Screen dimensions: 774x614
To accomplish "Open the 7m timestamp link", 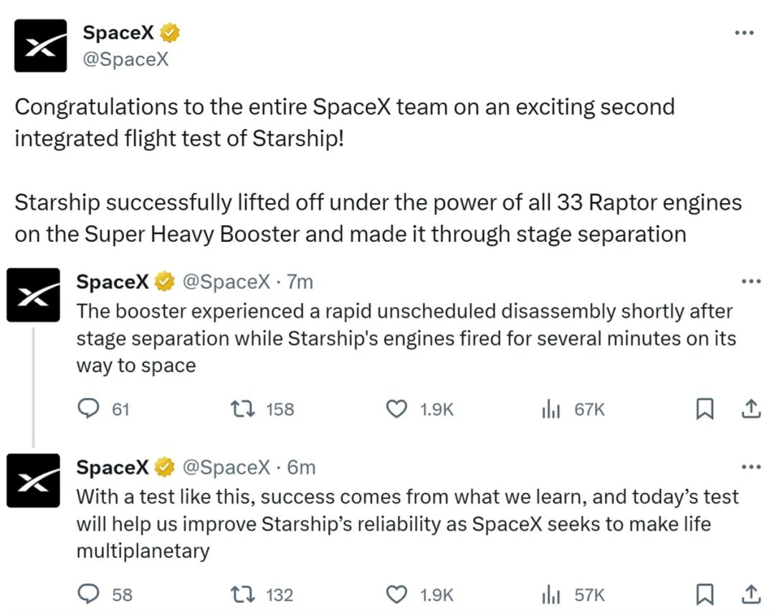I will [x=300, y=282].
